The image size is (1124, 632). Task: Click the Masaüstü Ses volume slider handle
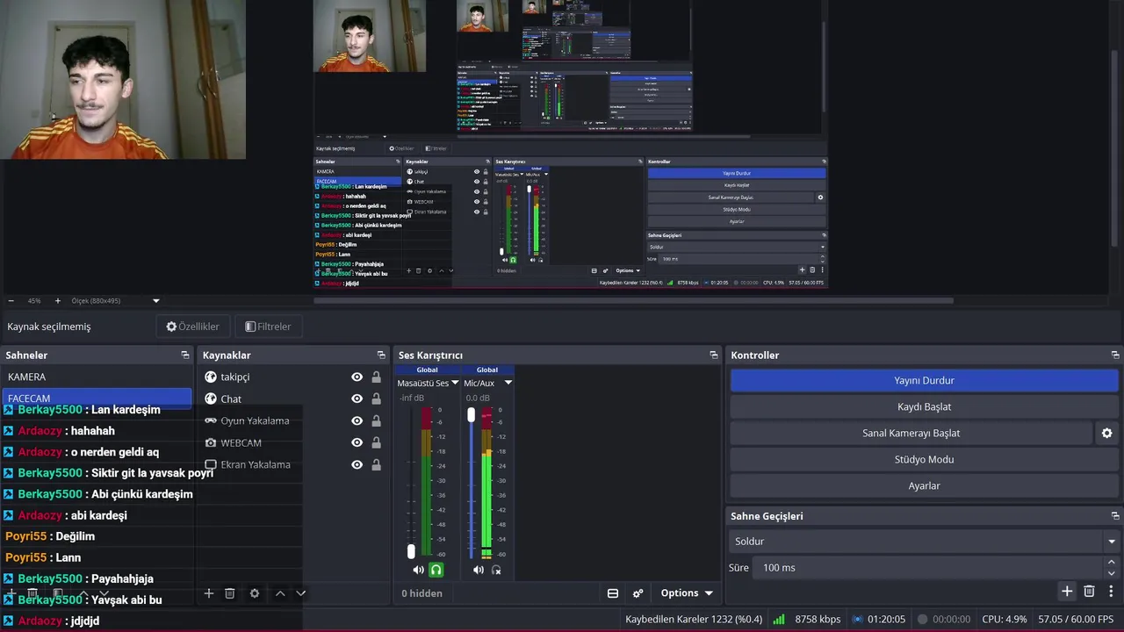click(411, 551)
